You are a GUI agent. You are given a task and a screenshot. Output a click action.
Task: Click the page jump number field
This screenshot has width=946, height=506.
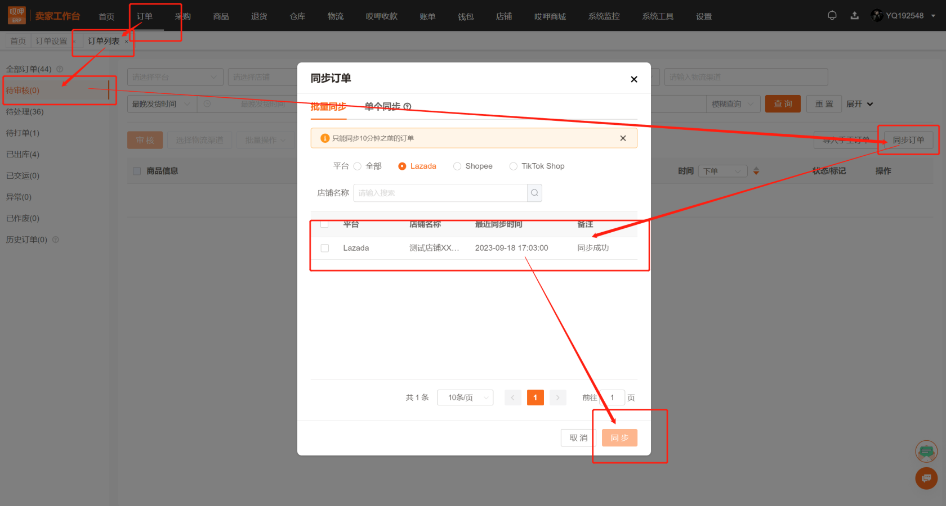[613, 397]
